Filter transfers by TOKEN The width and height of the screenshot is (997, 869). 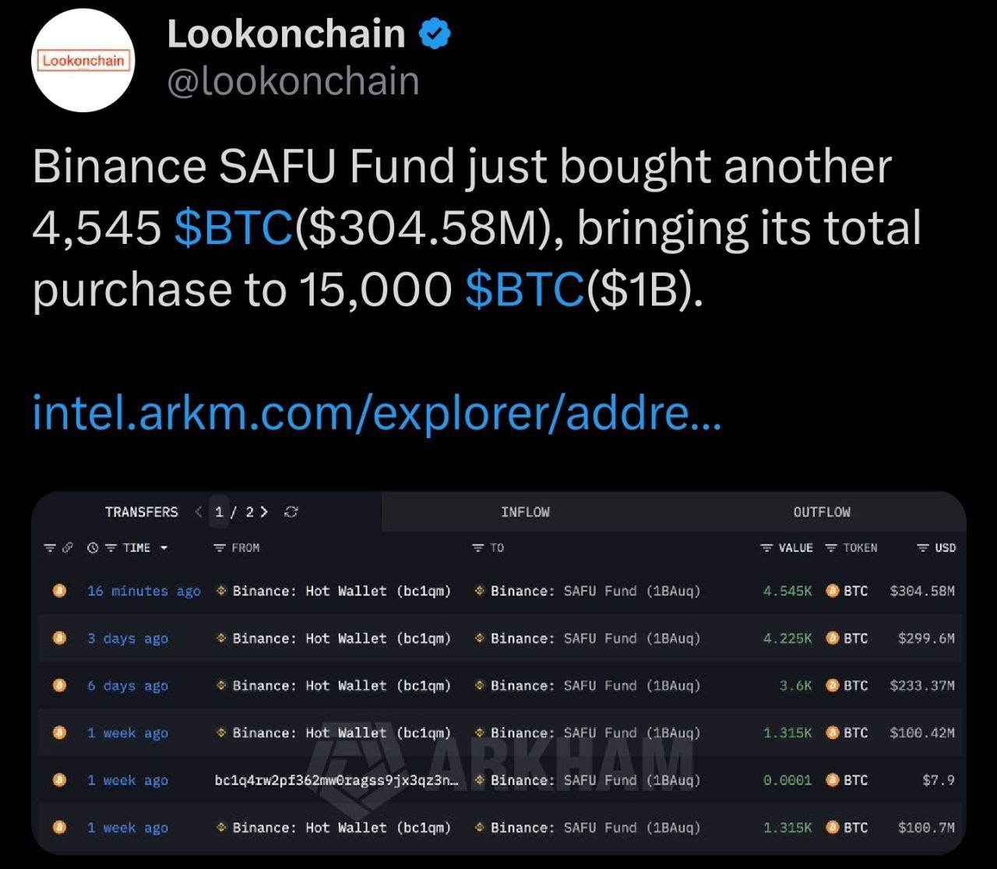click(831, 548)
